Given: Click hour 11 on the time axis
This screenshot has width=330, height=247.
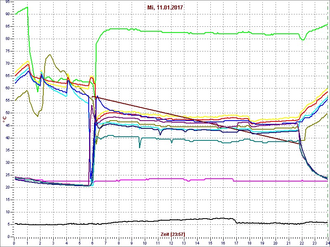Looking at the screenshot, I should pyautogui.click(x=158, y=243).
